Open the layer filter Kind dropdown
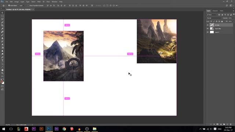The image size is (235, 132). (x=212, y=15)
